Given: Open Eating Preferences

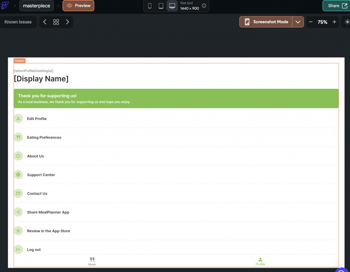Looking at the screenshot, I should [176, 137].
